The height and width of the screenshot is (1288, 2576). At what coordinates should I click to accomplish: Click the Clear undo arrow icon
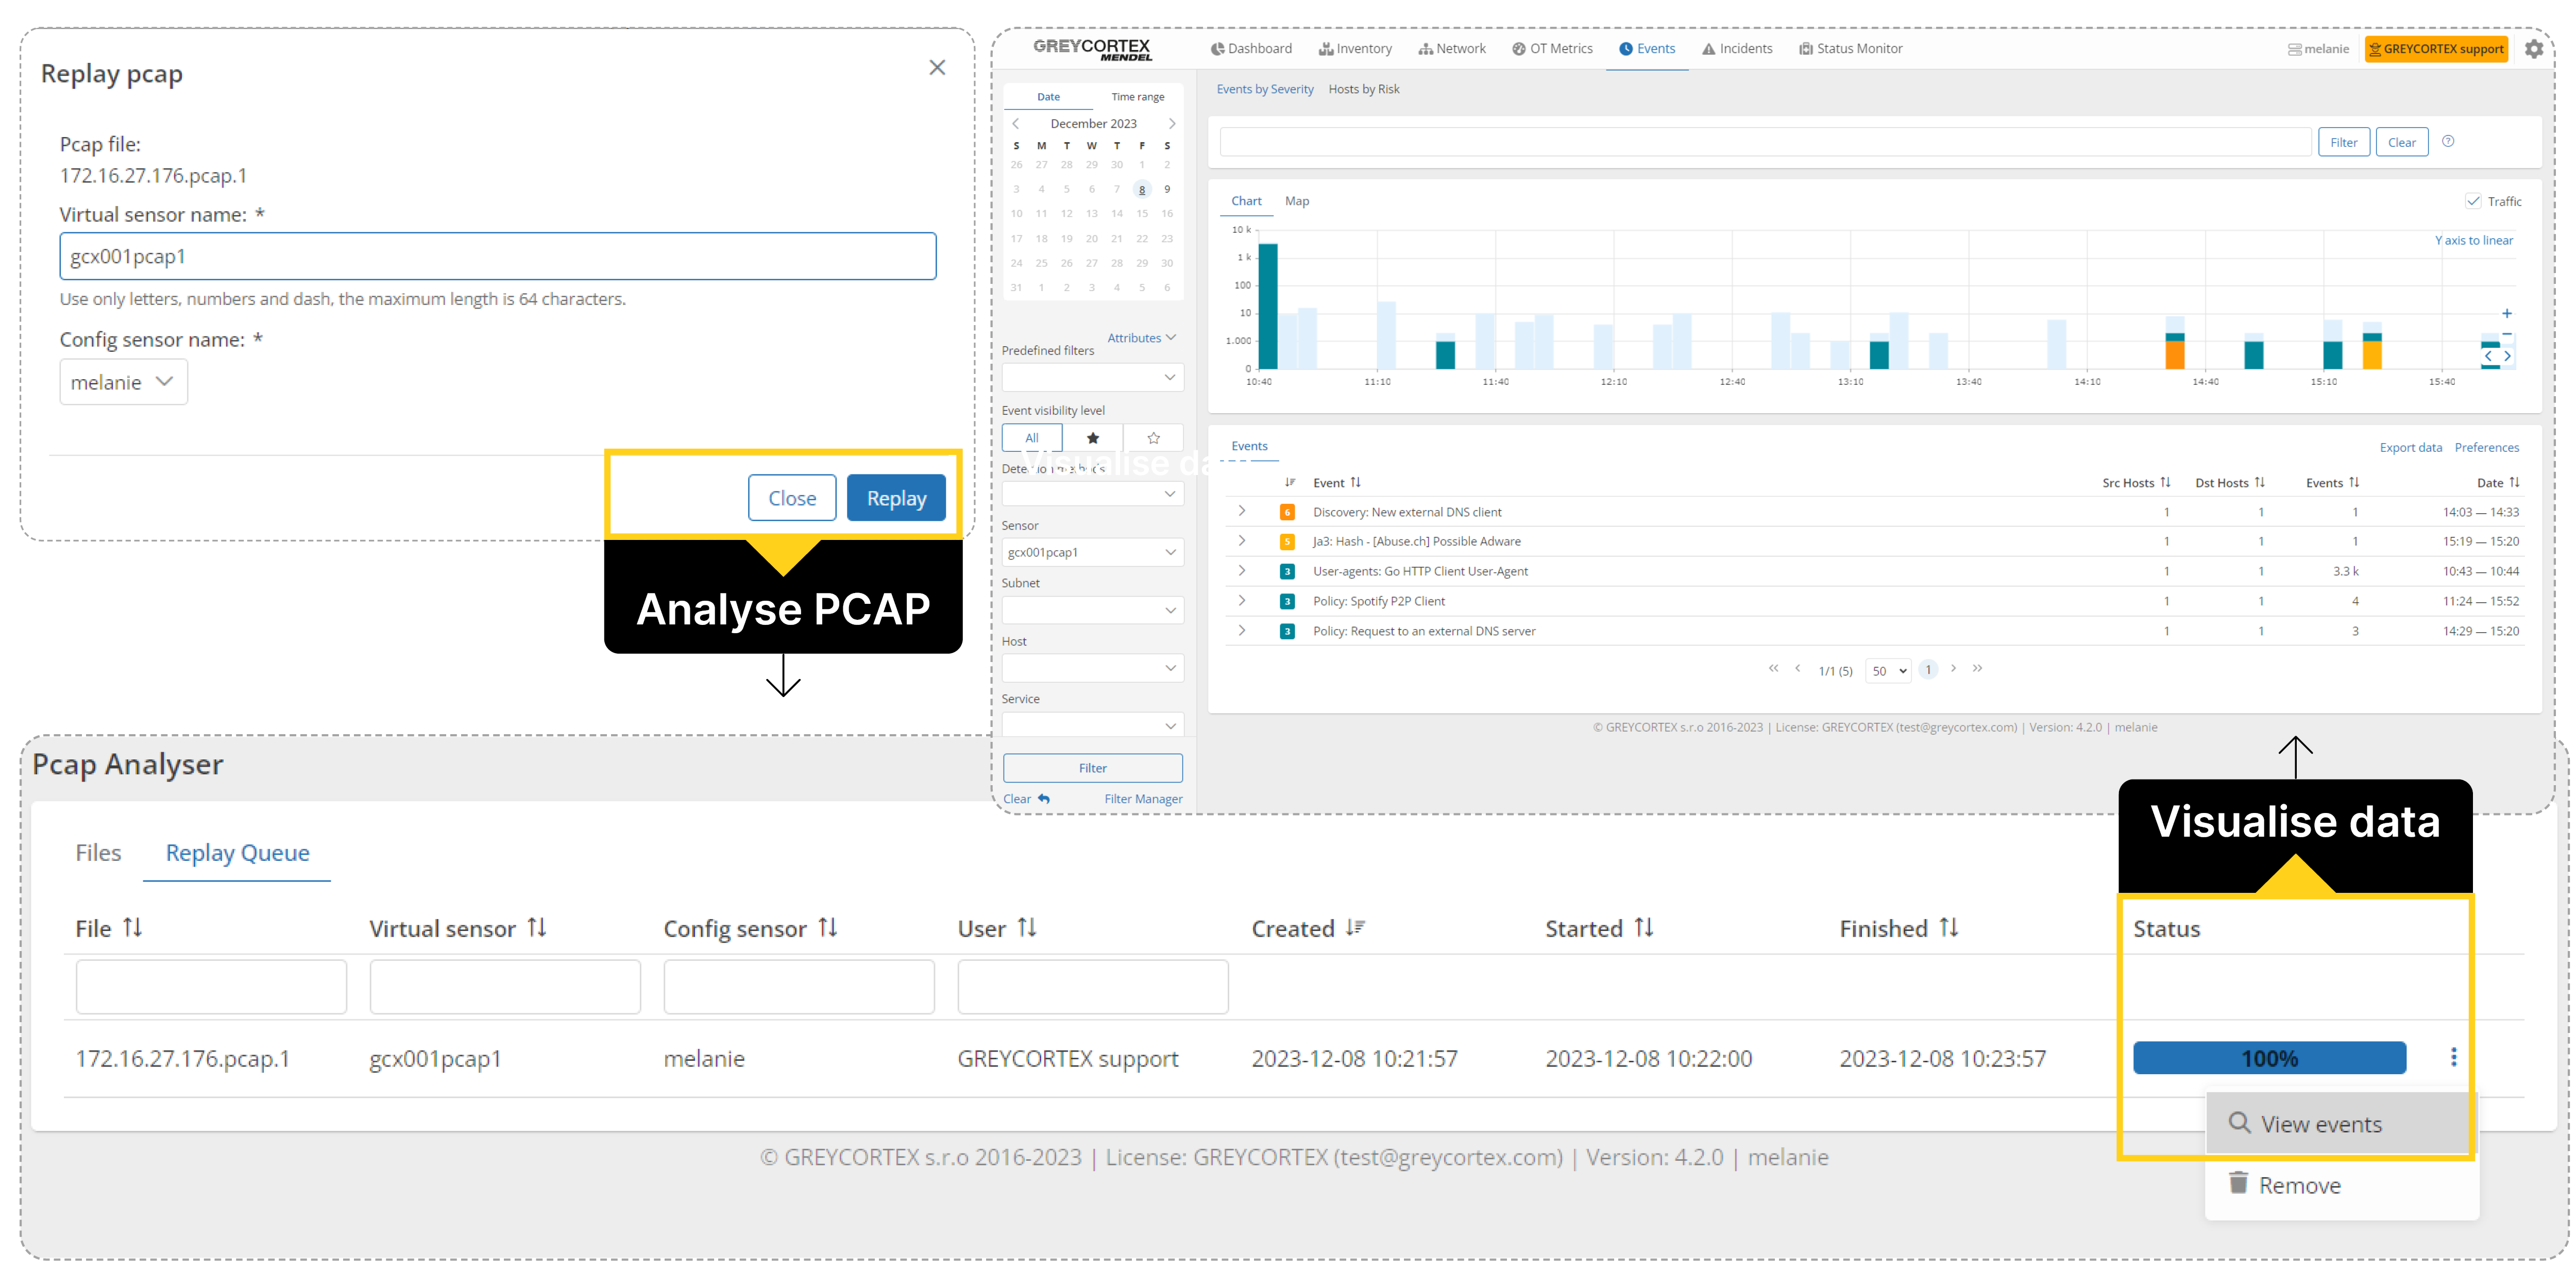click(x=1044, y=799)
